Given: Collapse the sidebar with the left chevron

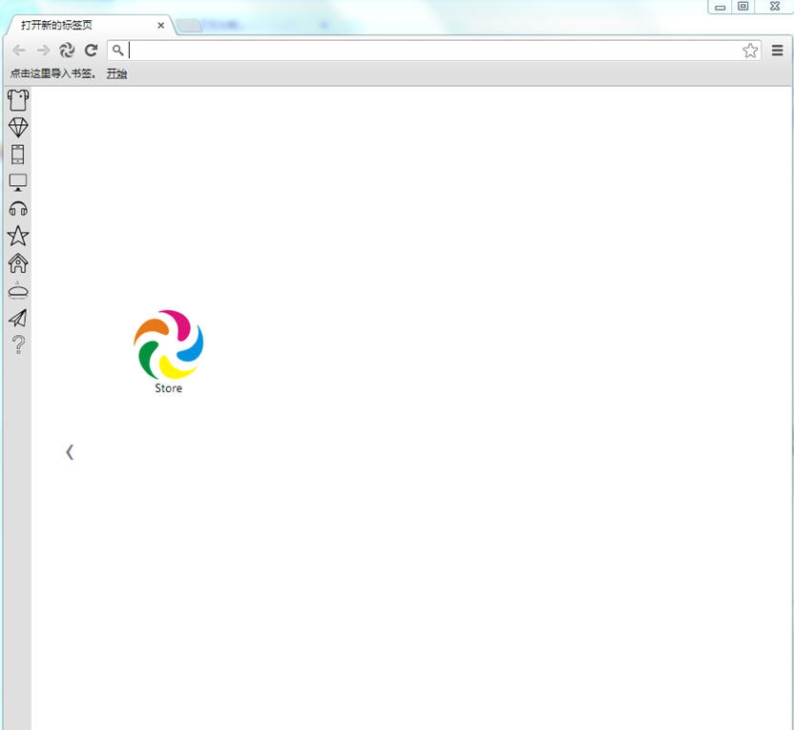Looking at the screenshot, I should point(70,451).
